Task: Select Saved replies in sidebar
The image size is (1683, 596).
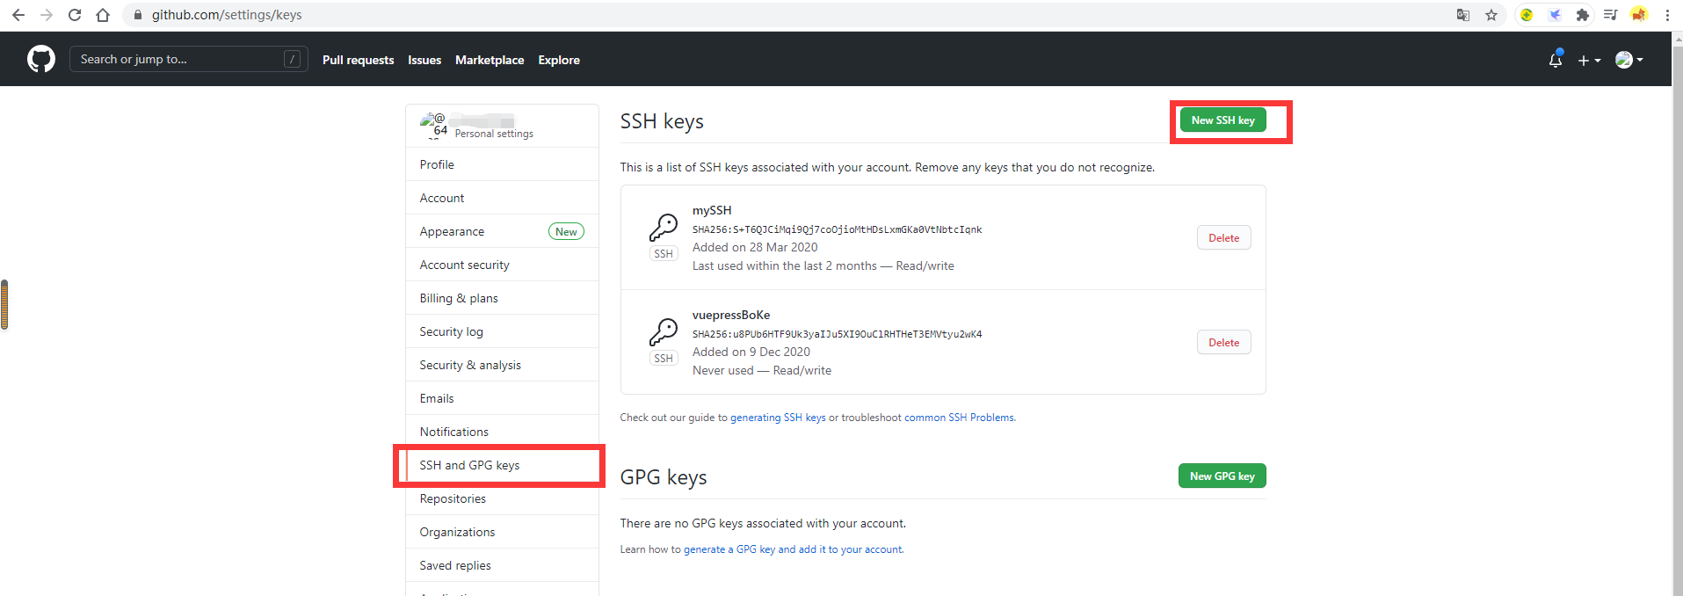Action: pyautogui.click(x=502, y=565)
